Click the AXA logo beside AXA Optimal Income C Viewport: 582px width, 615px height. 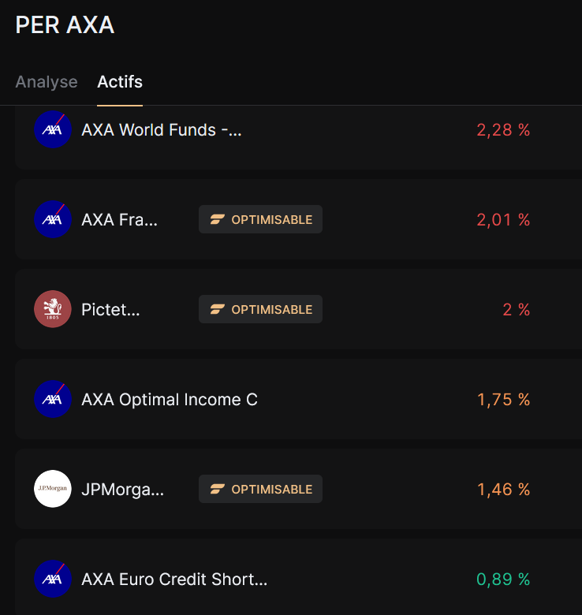(x=53, y=399)
